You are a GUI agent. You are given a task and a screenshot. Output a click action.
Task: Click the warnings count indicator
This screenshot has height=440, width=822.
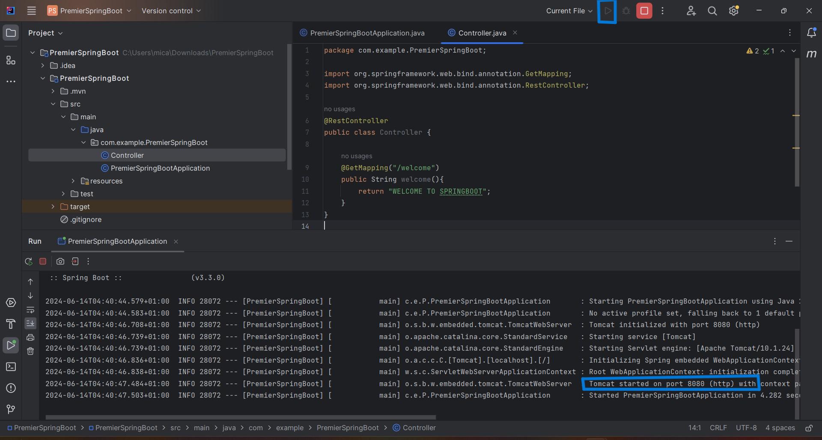click(753, 51)
